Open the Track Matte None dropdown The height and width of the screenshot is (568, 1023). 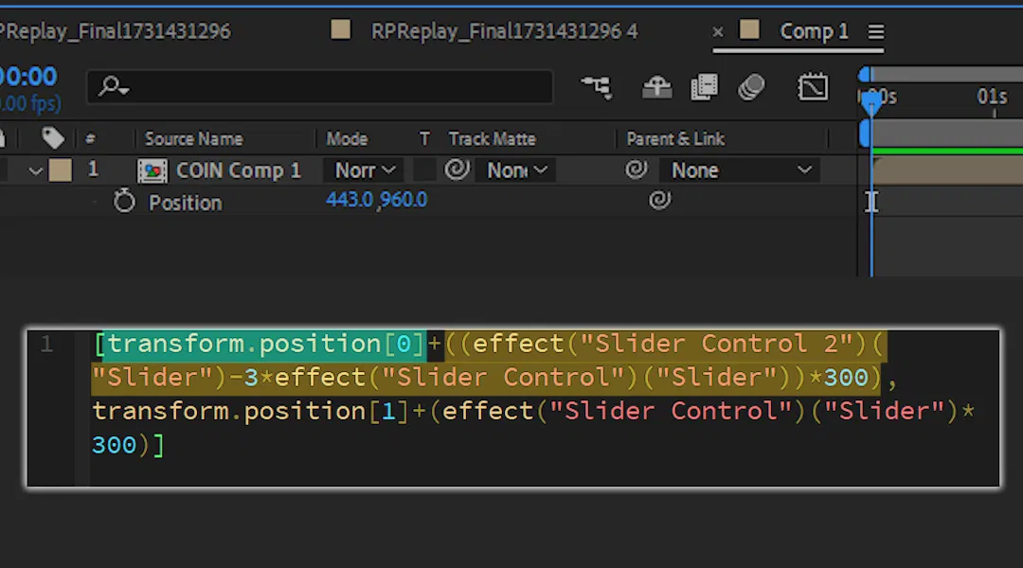(x=515, y=170)
